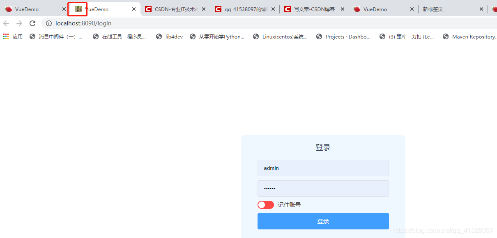This screenshot has width=497, height=238.
Task: Close the qq_41538097 blog tab
Action: point(273,9)
